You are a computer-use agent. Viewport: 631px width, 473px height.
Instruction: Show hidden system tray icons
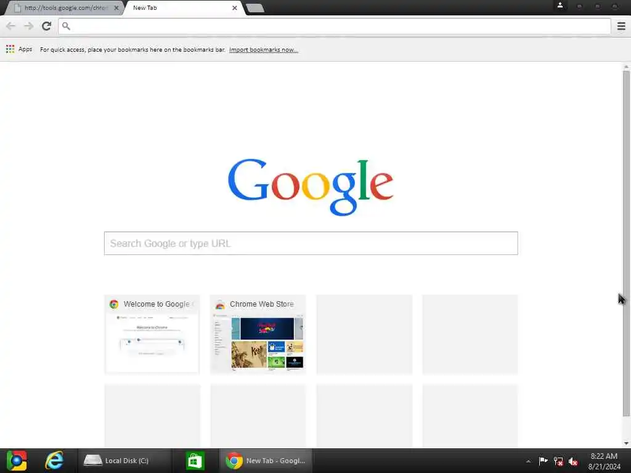(x=528, y=461)
